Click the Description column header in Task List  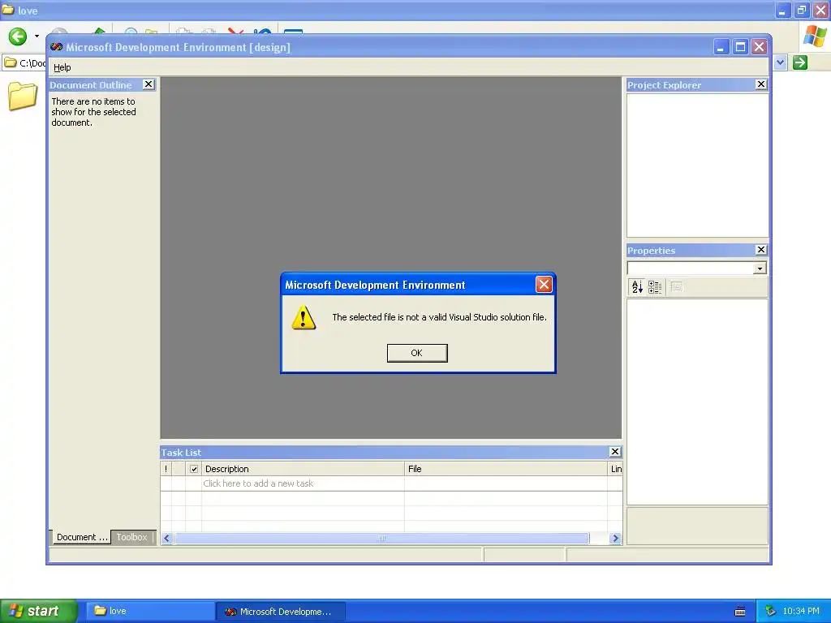coord(303,469)
